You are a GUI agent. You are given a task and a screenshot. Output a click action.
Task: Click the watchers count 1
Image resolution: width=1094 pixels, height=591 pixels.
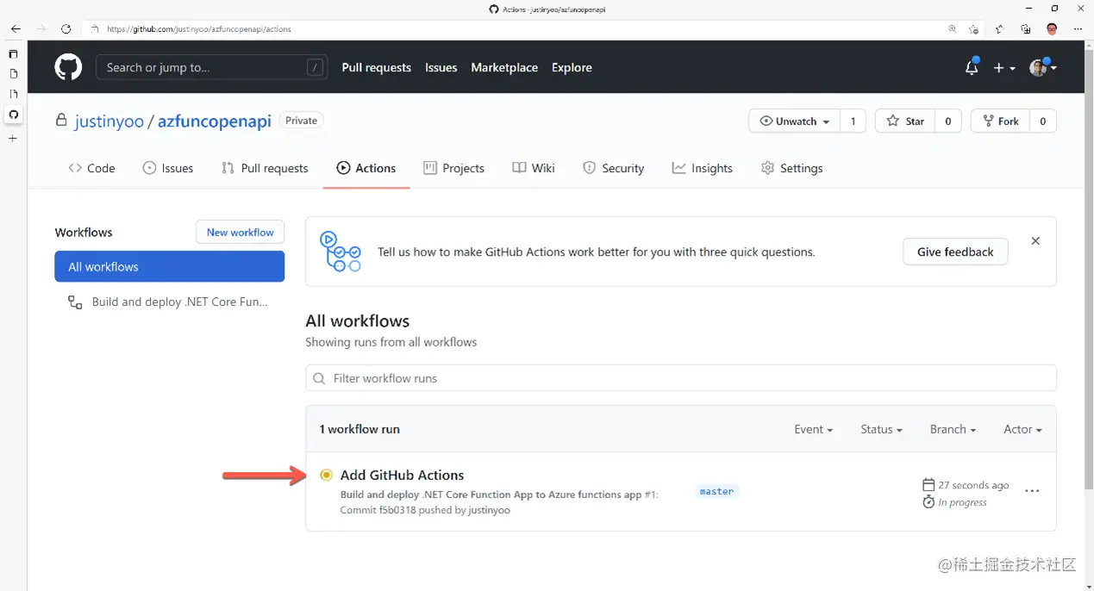[853, 121]
